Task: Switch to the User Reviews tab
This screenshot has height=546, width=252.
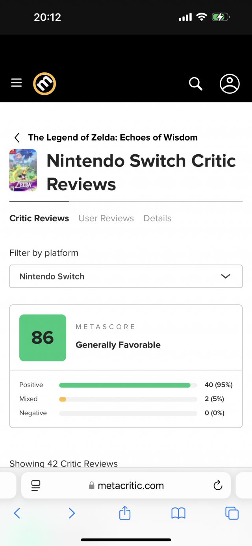Action: (x=106, y=218)
